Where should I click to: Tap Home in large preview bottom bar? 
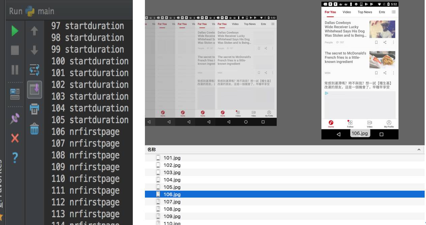[331, 124]
